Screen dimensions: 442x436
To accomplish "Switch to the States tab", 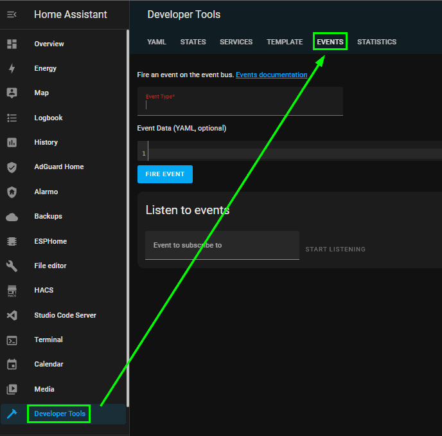I will pyautogui.click(x=193, y=42).
